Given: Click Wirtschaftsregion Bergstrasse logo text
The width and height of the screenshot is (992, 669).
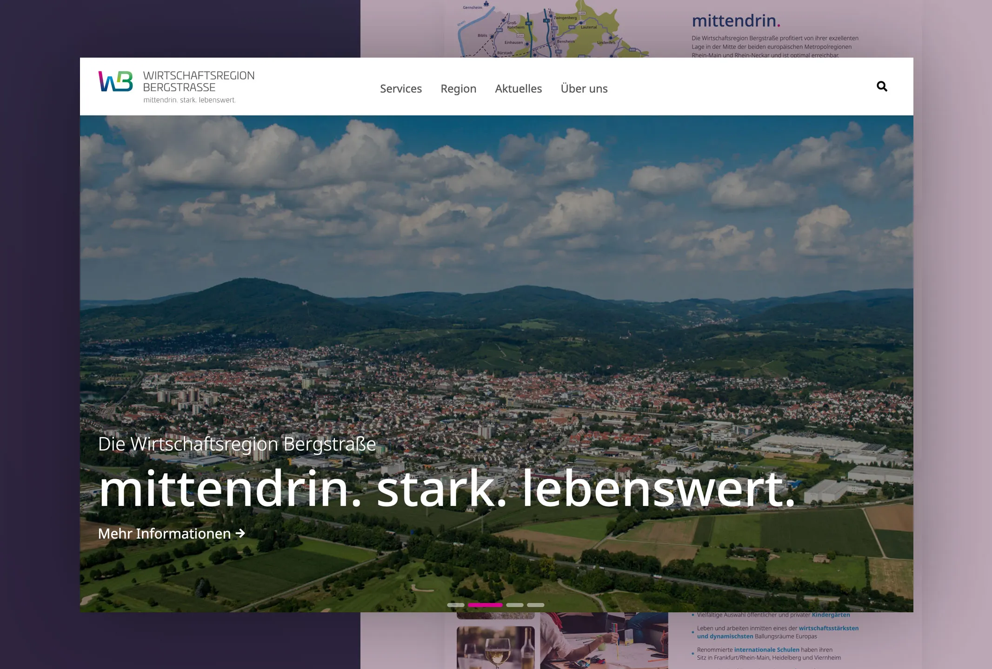Looking at the screenshot, I should (x=199, y=82).
